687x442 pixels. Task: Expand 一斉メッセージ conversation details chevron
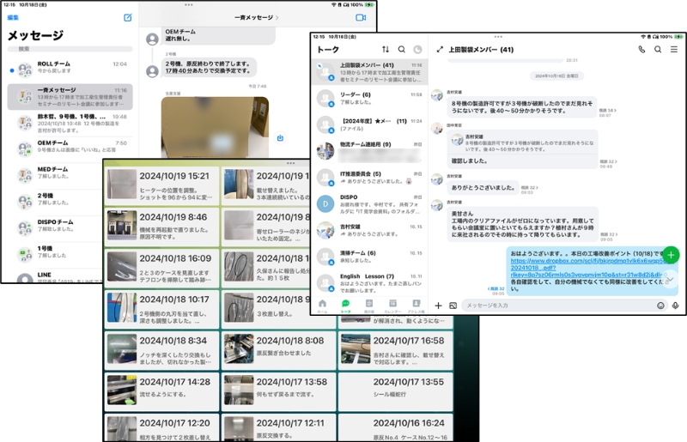pyautogui.click(x=277, y=17)
